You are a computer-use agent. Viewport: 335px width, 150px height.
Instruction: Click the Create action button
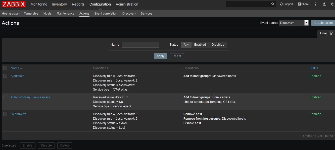[x=324, y=23]
